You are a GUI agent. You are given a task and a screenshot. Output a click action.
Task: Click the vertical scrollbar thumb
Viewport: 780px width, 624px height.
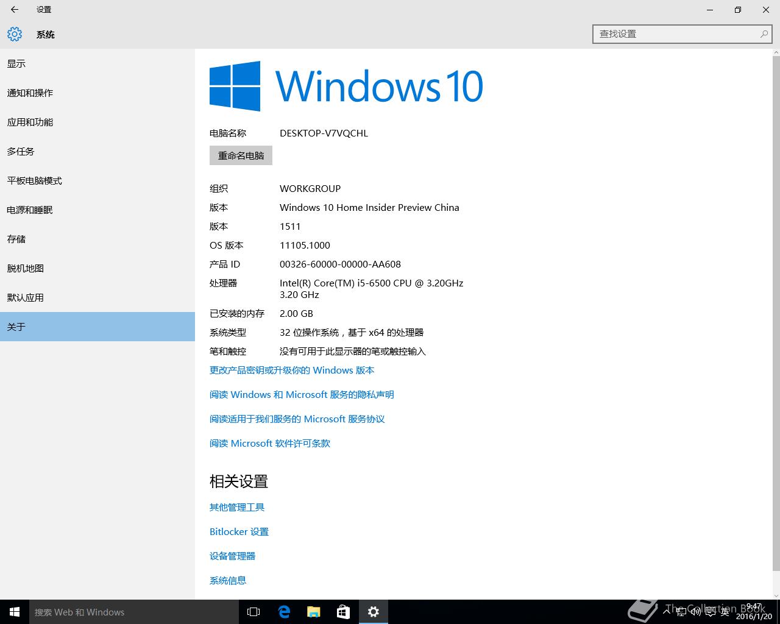pos(776,314)
